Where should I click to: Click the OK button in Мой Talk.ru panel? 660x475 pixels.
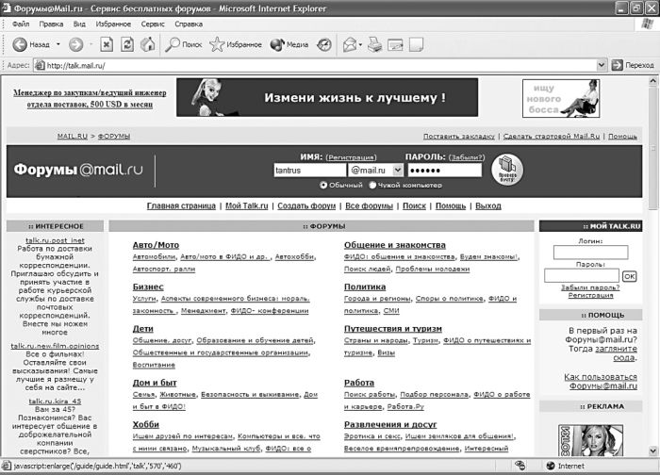click(x=629, y=276)
